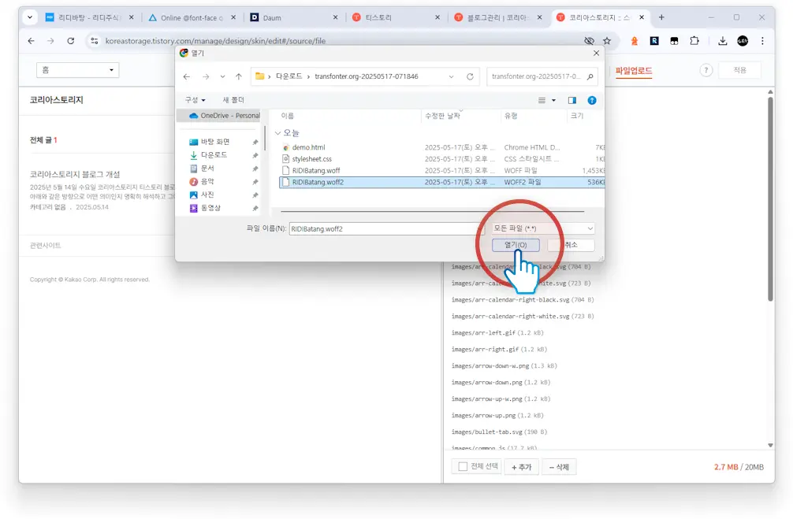
Task: Click the Chrome extensions puzzle icon
Action: [695, 41]
